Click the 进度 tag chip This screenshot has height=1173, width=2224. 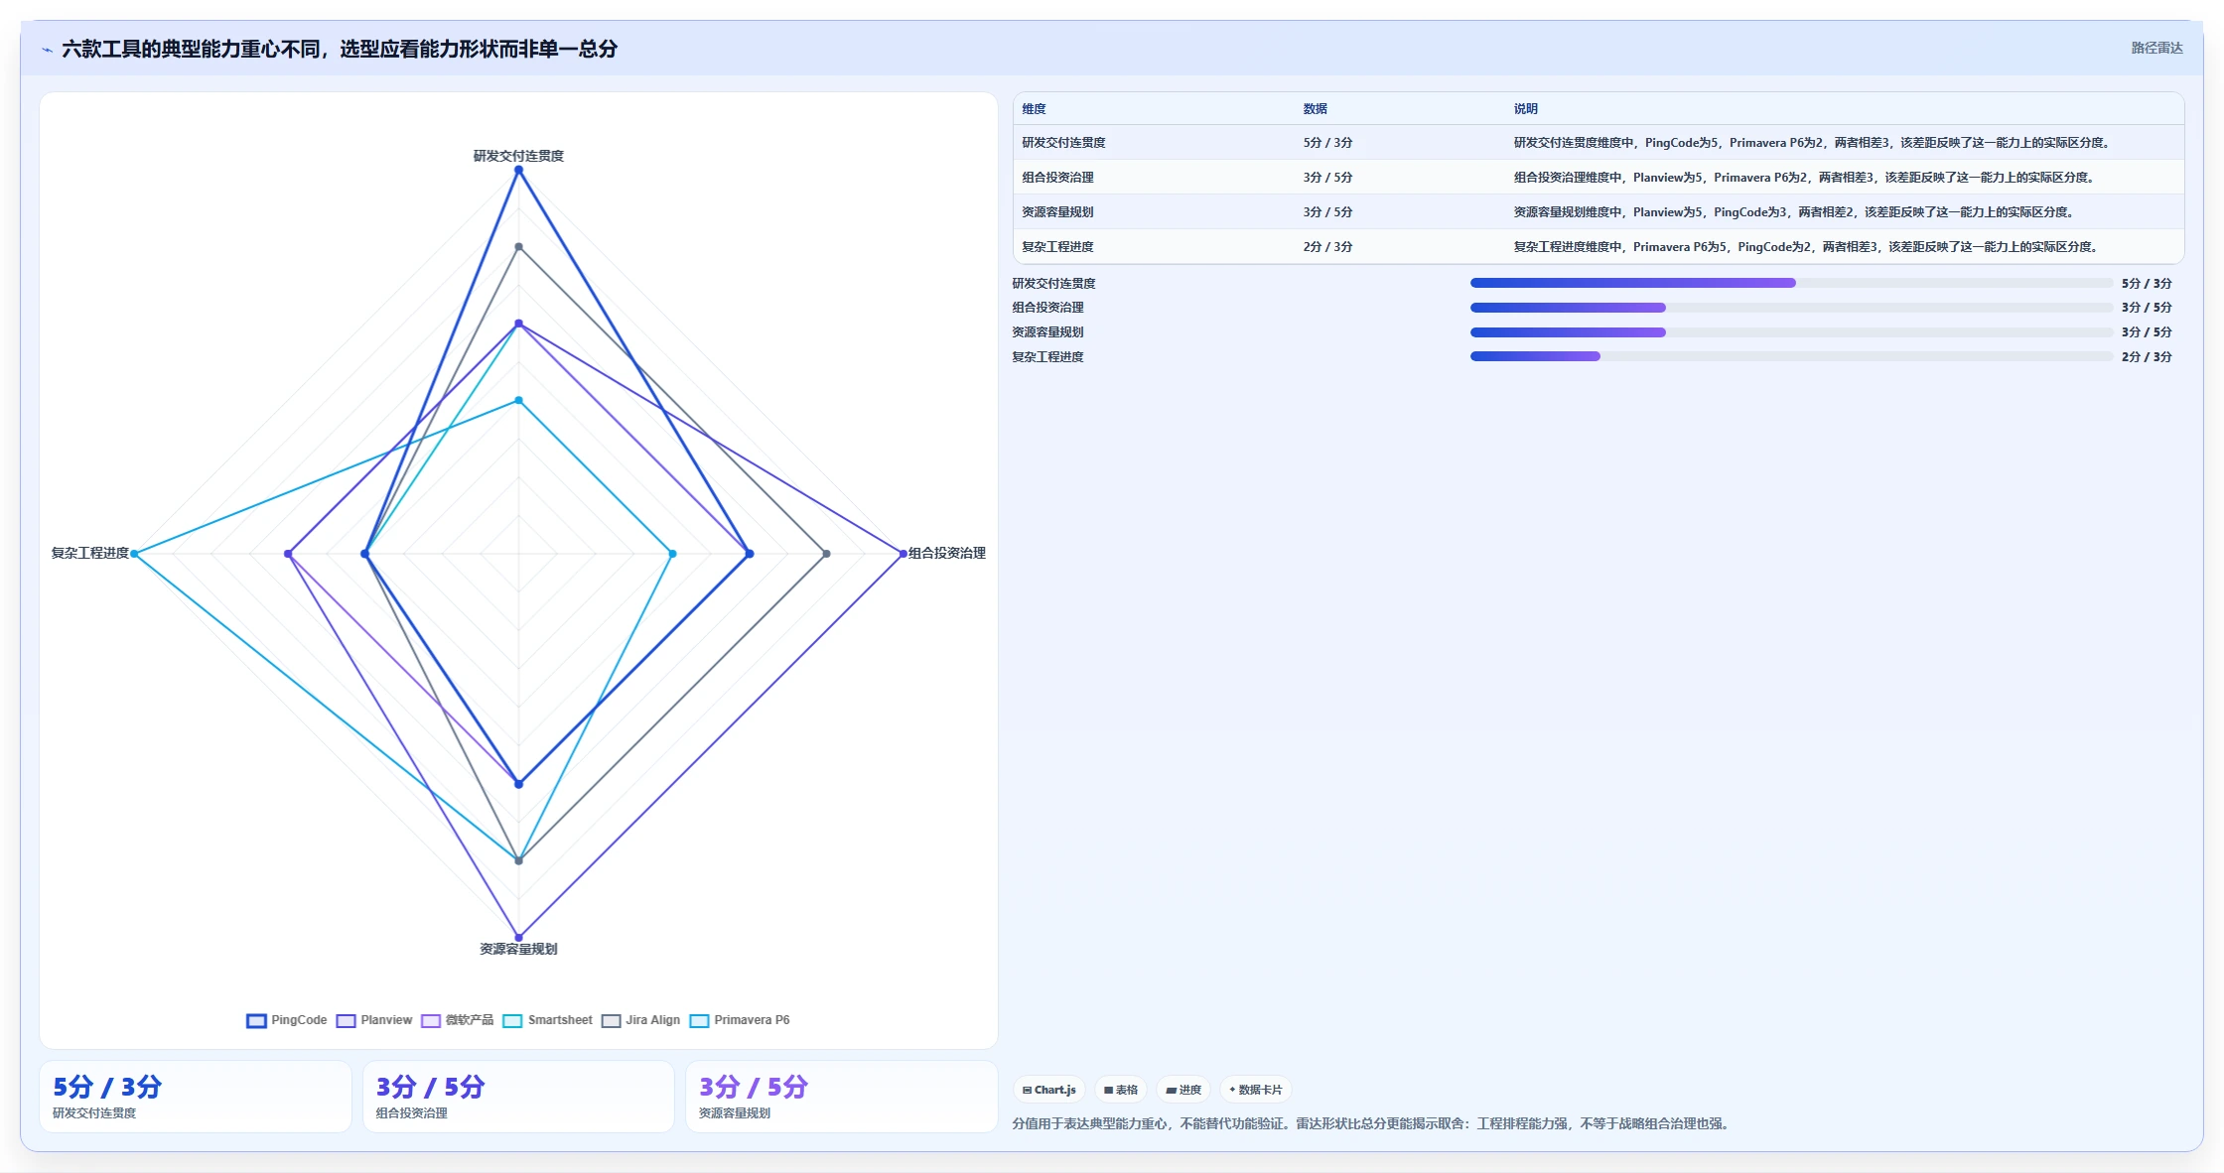click(1183, 1090)
